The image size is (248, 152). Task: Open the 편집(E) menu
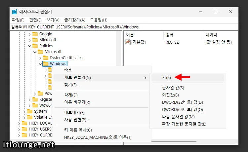pyautogui.click(x=35, y=20)
